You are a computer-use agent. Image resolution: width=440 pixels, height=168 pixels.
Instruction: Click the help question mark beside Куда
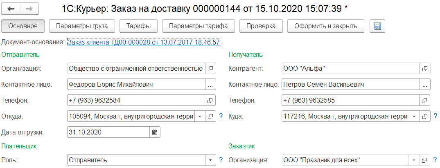(x=435, y=116)
